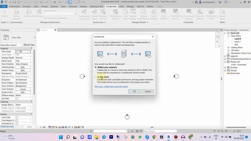
Task: Switch to the Massing & Site ribbon tab
Action: click(96, 6)
